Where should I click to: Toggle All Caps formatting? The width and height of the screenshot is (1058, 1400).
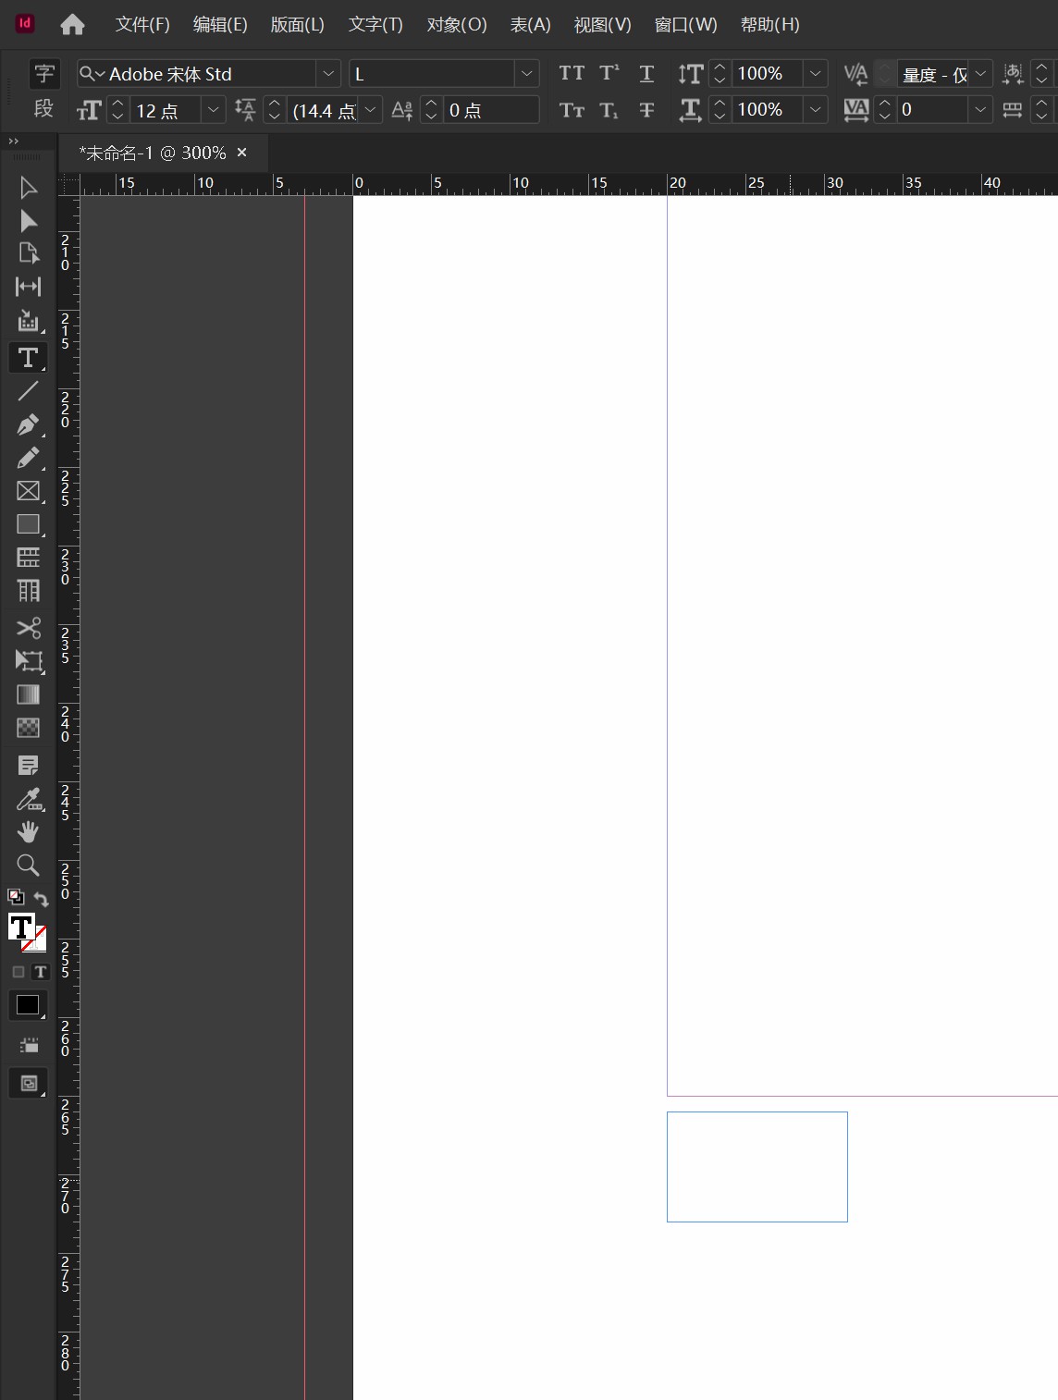coord(572,73)
